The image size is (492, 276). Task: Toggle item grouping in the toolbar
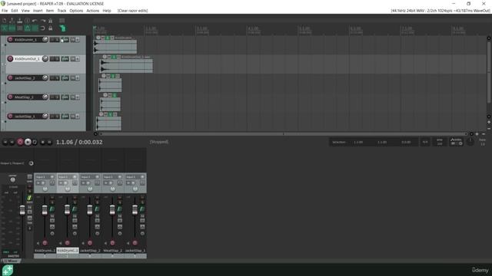[x=12, y=28]
